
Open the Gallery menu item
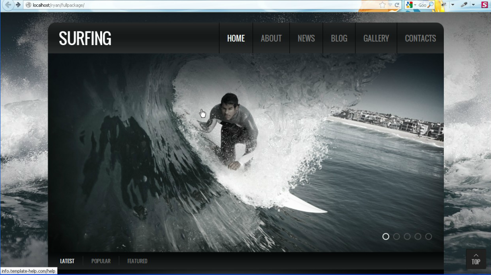pos(376,38)
